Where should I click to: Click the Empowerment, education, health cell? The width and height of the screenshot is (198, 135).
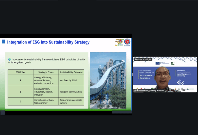(x=46, y=92)
